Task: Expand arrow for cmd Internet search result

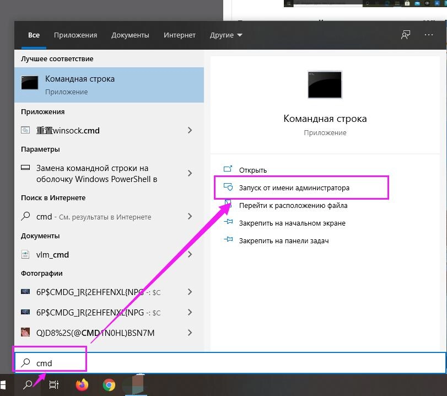Action: pos(190,217)
